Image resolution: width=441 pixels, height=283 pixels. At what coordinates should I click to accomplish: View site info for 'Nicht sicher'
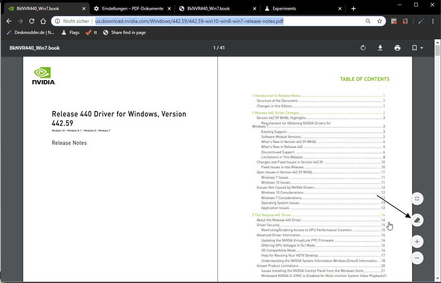click(72, 21)
